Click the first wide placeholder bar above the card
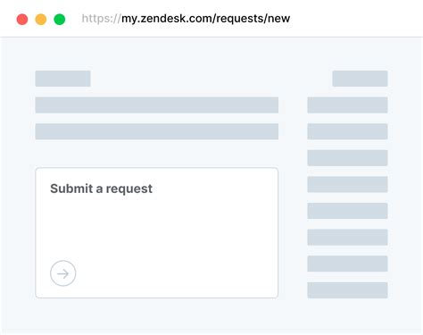 click(x=157, y=105)
